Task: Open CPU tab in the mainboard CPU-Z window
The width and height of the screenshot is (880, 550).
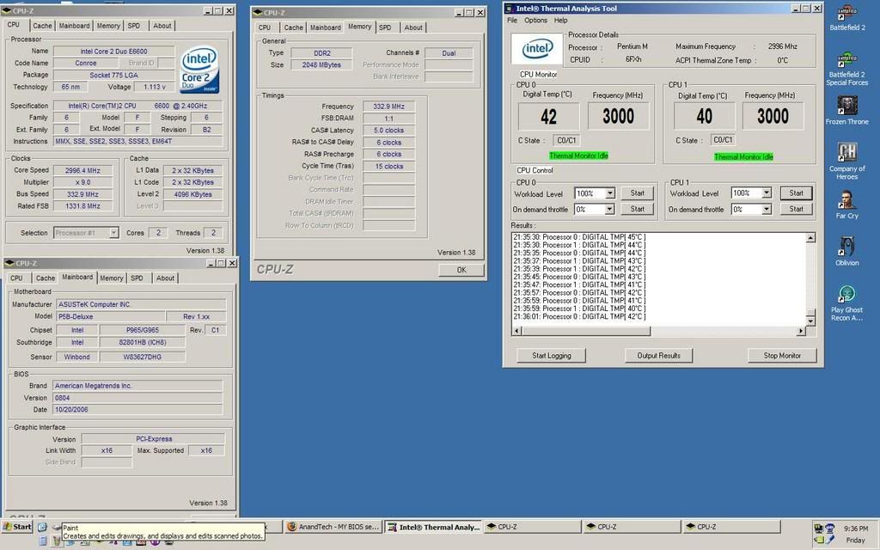Action: (x=17, y=278)
